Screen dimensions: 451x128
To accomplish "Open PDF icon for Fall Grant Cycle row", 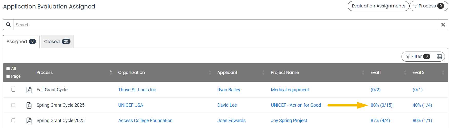I will tap(29, 90).
